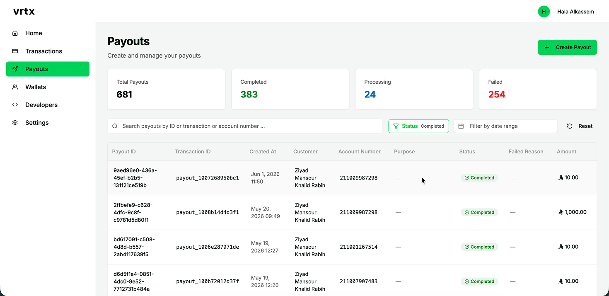Click the Account Number column header
The image size is (609, 296).
tap(359, 152)
